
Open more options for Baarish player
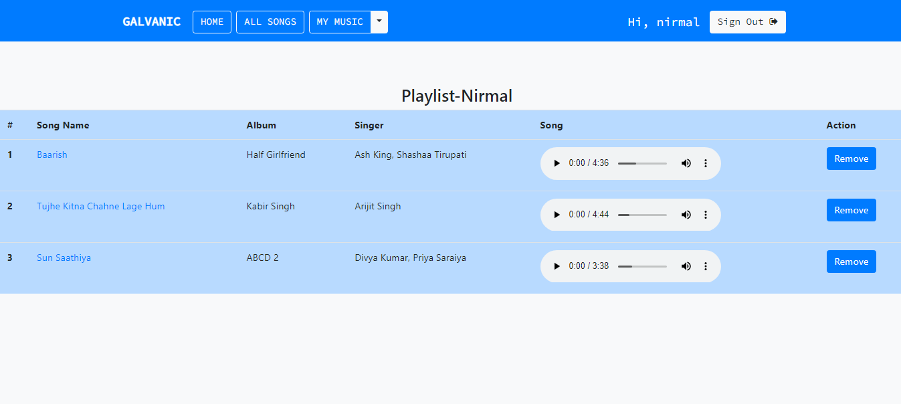pos(705,163)
